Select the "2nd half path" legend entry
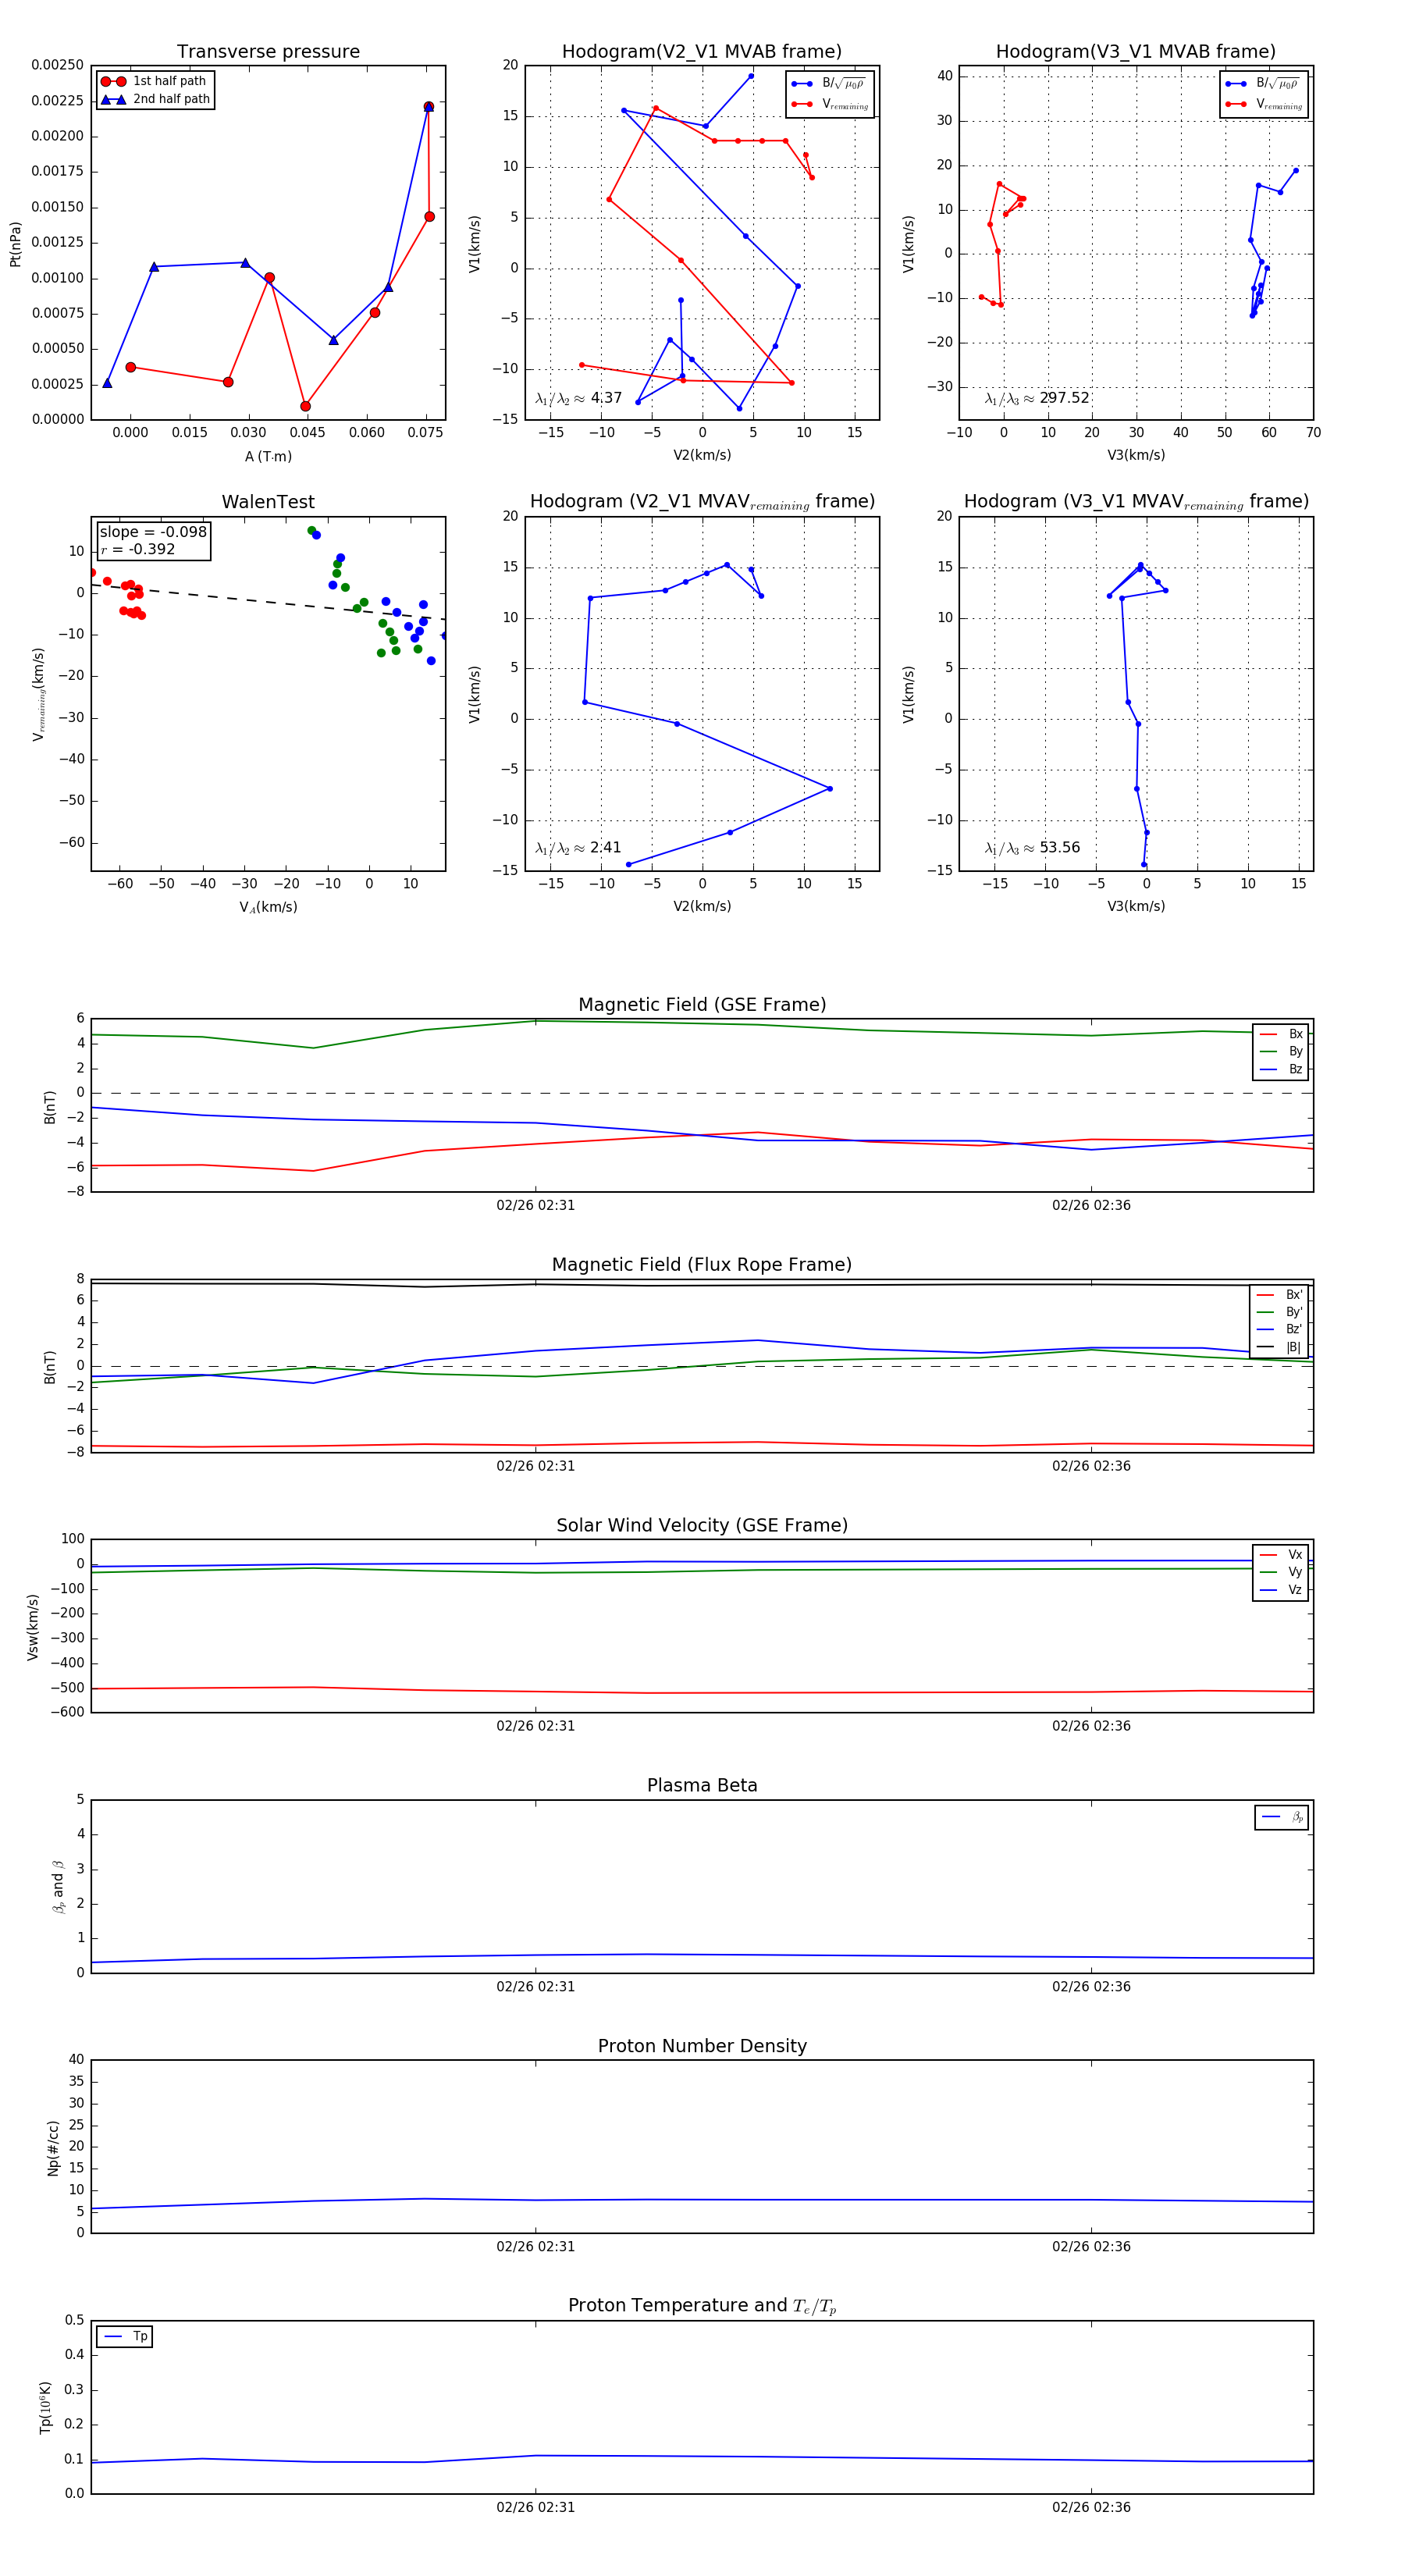 (156, 99)
